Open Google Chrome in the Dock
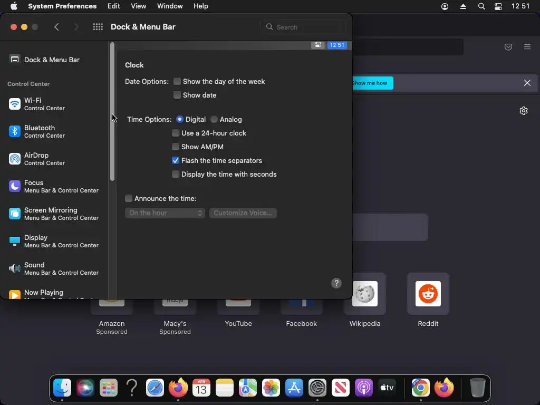Viewport: 540px width, 405px height. pyautogui.click(x=420, y=388)
